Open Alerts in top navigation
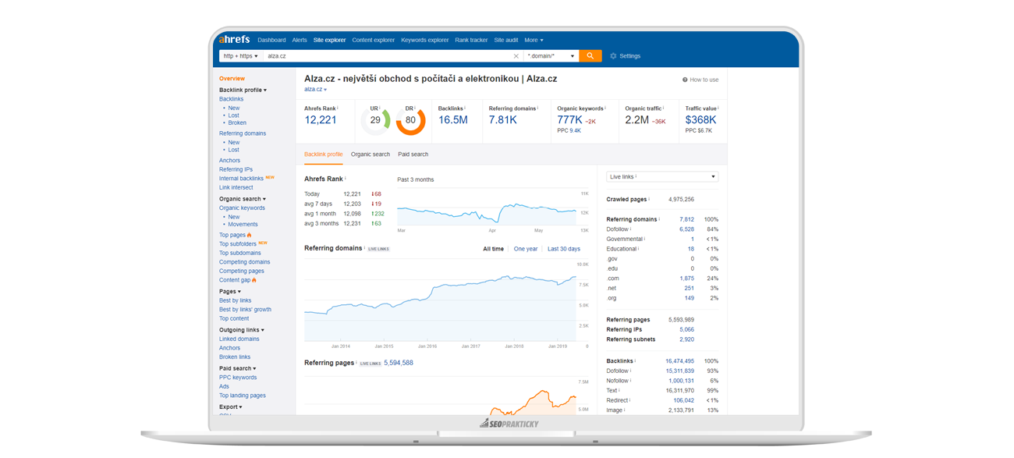Viewport: 1014px width, 458px height. 300,40
